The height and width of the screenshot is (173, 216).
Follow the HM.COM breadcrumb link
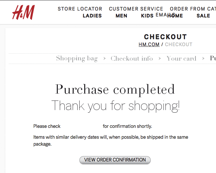coord(149,44)
